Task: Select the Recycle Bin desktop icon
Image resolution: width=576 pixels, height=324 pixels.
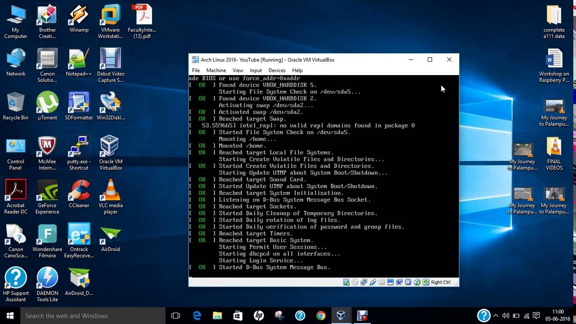Action: tap(16, 106)
